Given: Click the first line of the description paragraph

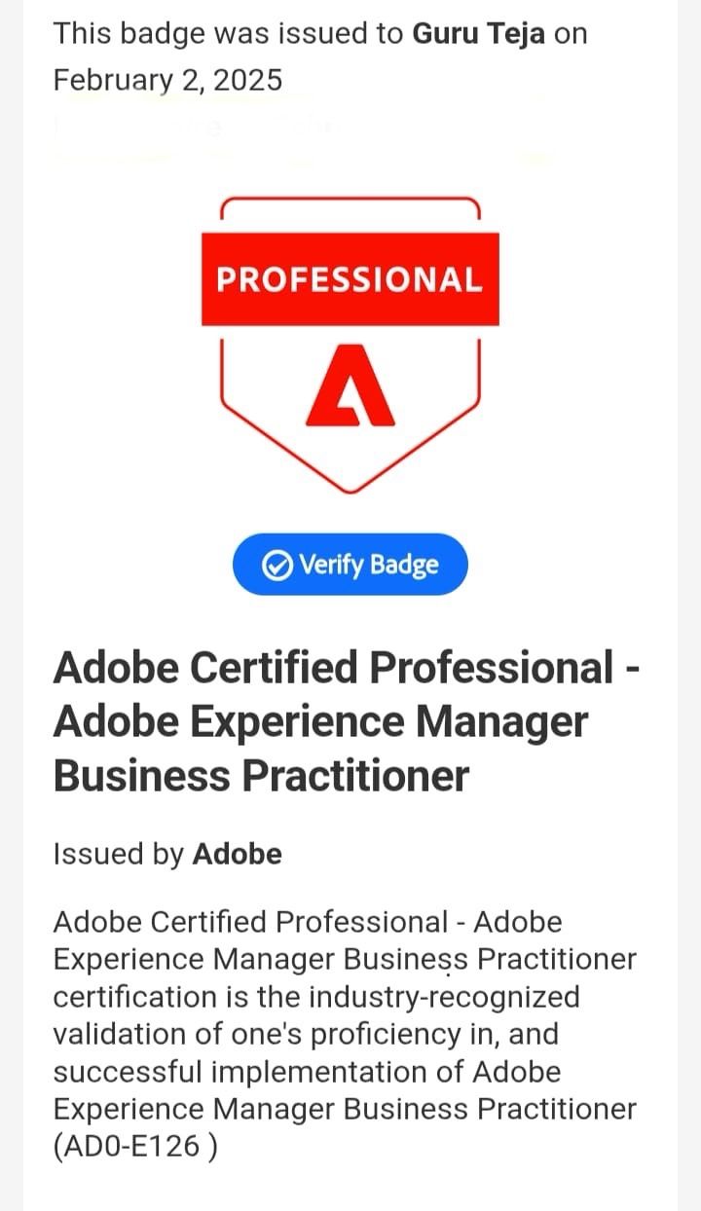Looking at the screenshot, I should [307, 921].
